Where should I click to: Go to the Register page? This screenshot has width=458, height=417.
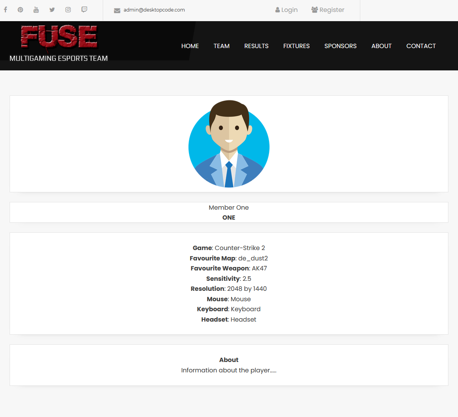(x=328, y=10)
